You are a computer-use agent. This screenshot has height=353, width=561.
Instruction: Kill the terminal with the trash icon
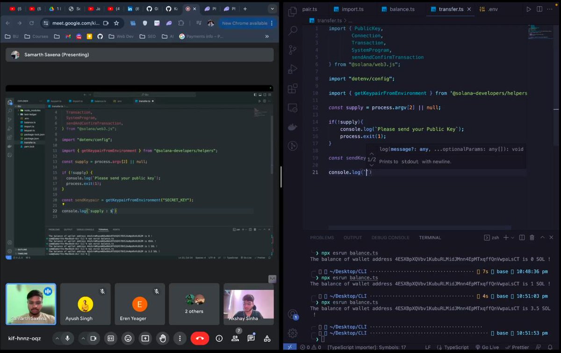pyautogui.click(x=532, y=238)
